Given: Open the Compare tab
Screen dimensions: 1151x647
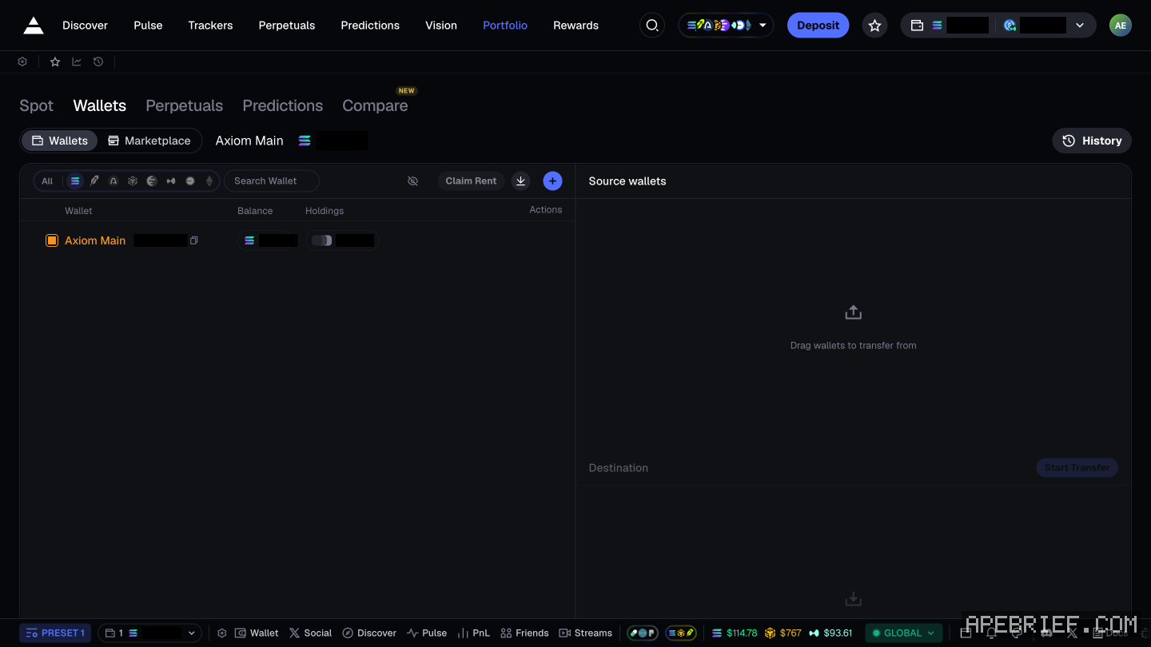Looking at the screenshot, I should (x=375, y=105).
